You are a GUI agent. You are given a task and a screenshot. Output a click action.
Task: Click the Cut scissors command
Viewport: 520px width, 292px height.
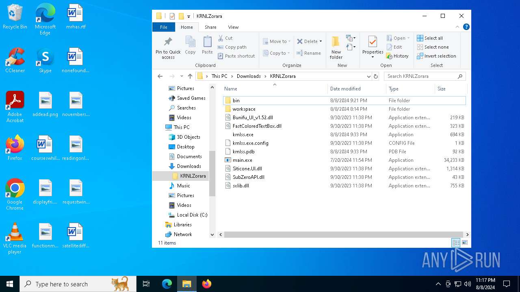[x=225, y=38]
